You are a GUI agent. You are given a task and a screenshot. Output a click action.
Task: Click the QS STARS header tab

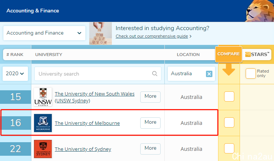[257, 55]
